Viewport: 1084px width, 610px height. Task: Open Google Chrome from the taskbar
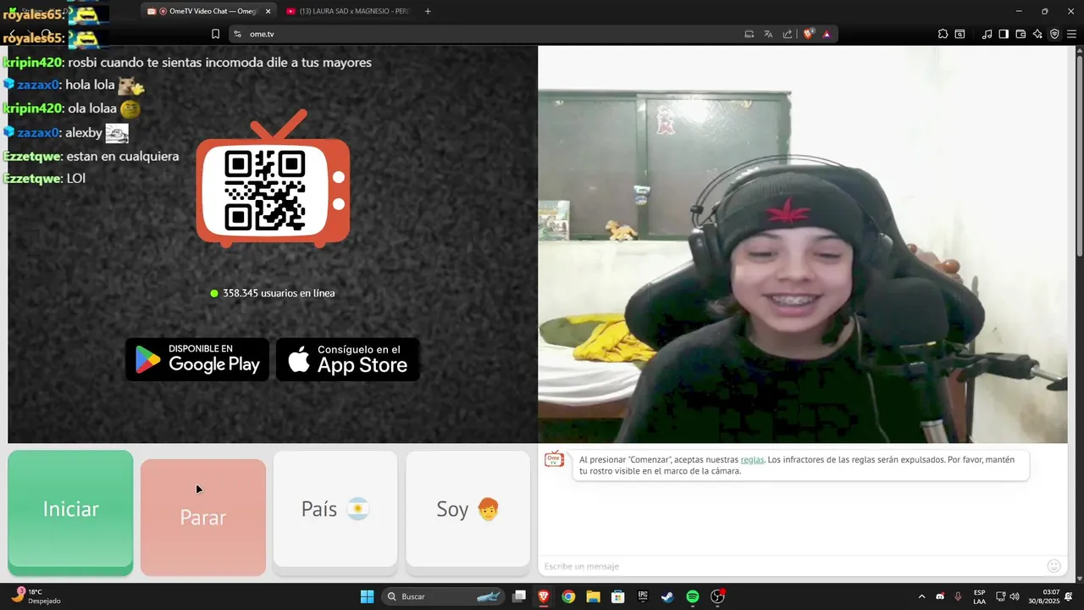pyautogui.click(x=568, y=596)
